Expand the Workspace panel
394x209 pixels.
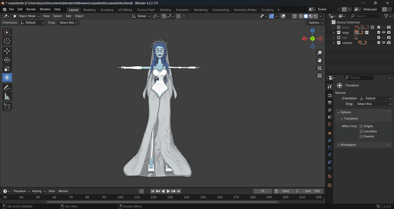click(348, 145)
